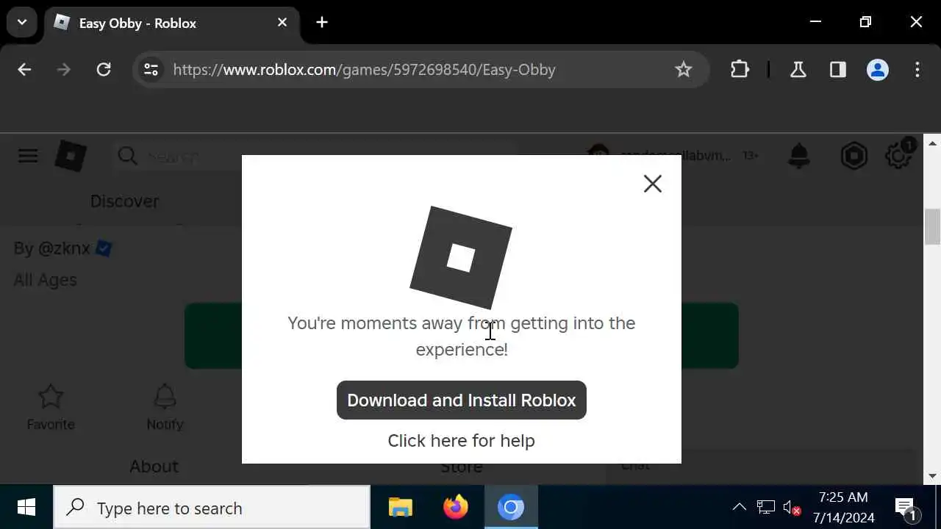Bookmark this tab with star icon

tap(684, 70)
